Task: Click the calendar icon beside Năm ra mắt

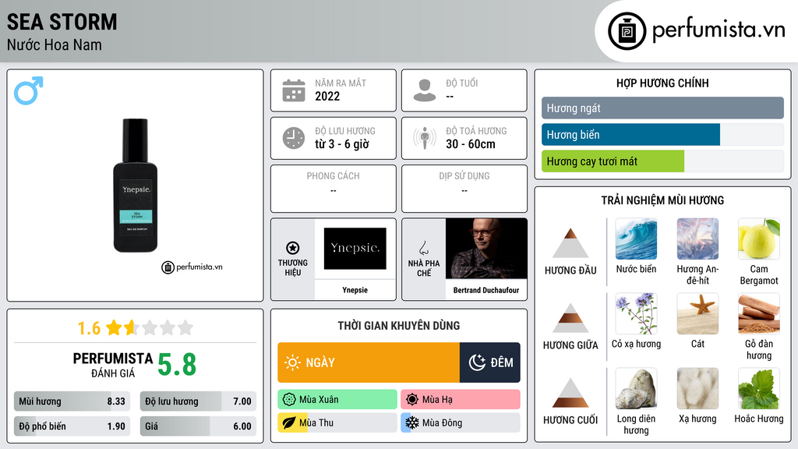Action: [294, 90]
